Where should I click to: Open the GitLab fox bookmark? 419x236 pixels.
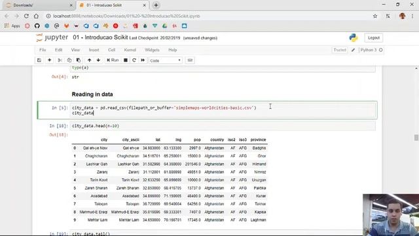click(x=66, y=26)
